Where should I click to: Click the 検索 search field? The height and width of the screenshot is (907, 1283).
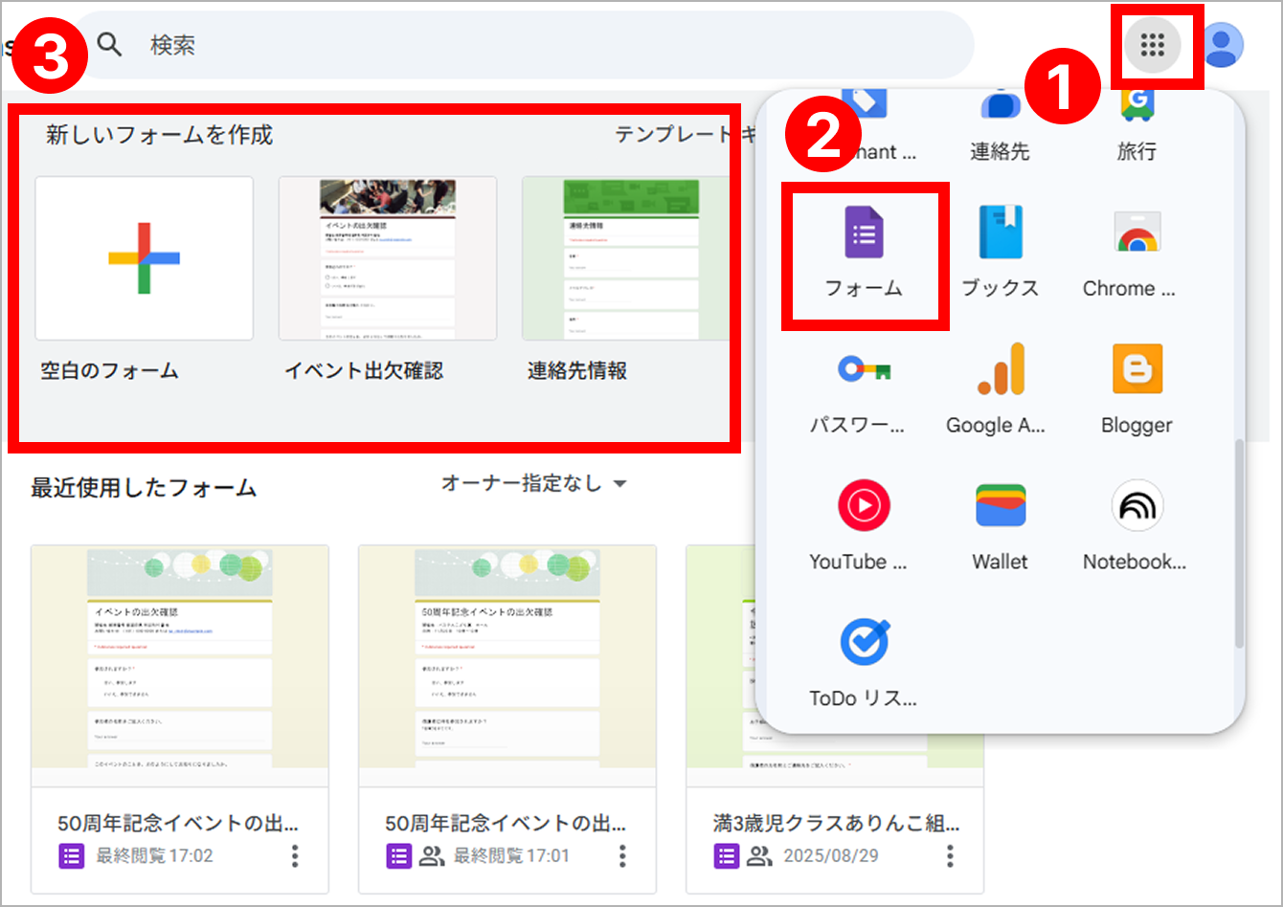pyautogui.click(x=536, y=45)
